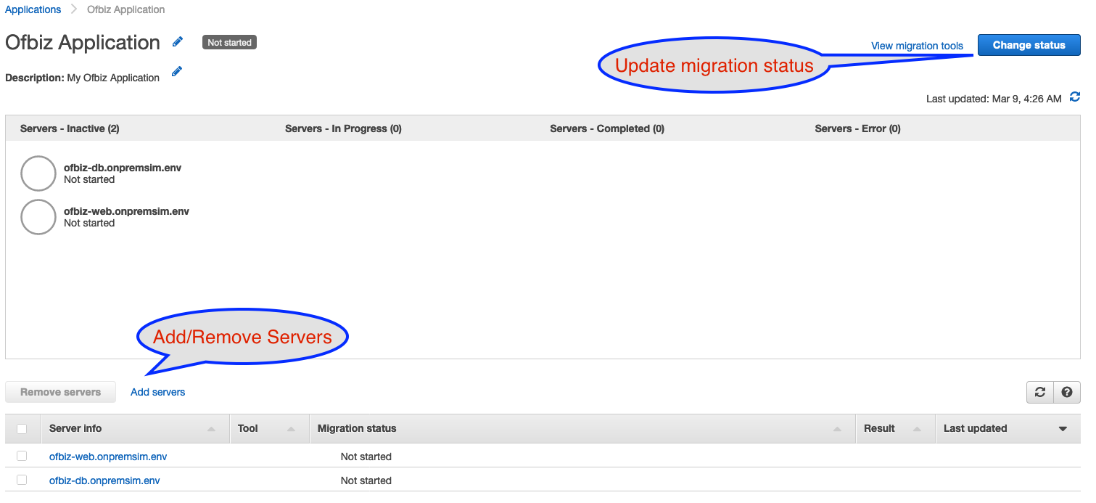
Task: Click the status circle for ofbiz-web.onpremsim.env
Action: coord(38,216)
